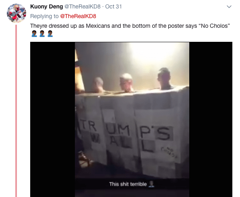The height and width of the screenshot is (197, 240).
Task: Open the Oct 31 tweet timestamp
Action: [x=114, y=6]
